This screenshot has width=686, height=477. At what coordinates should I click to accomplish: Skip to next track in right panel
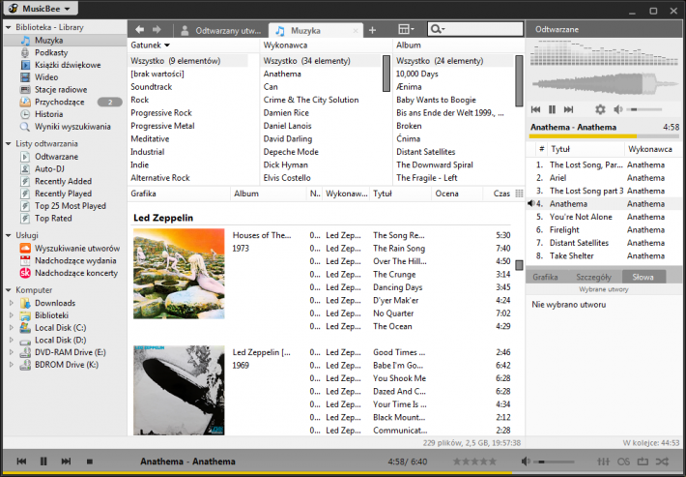click(568, 109)
